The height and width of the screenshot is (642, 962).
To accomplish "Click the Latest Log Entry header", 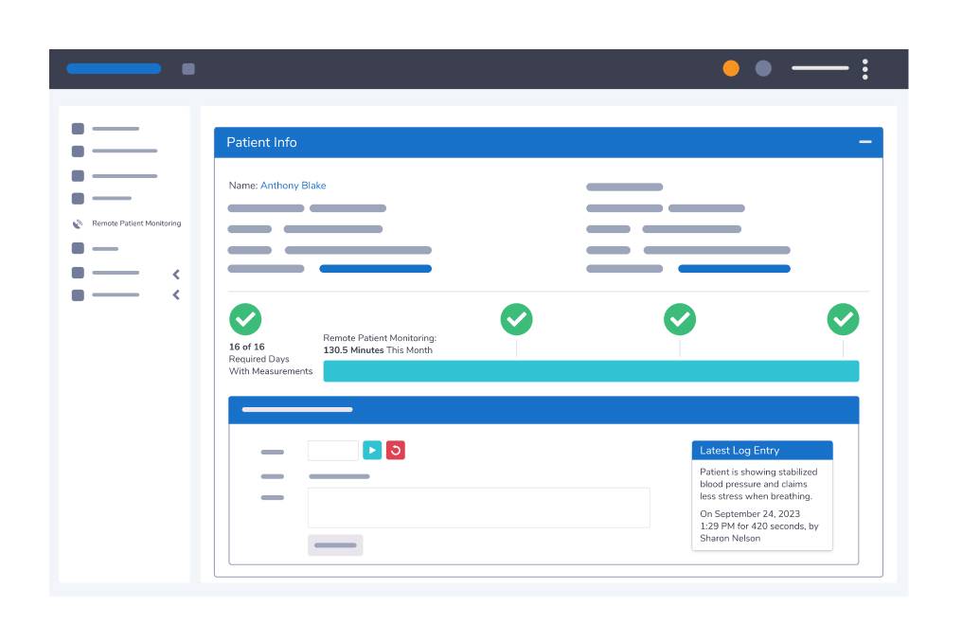I will [x=761, y=451].
